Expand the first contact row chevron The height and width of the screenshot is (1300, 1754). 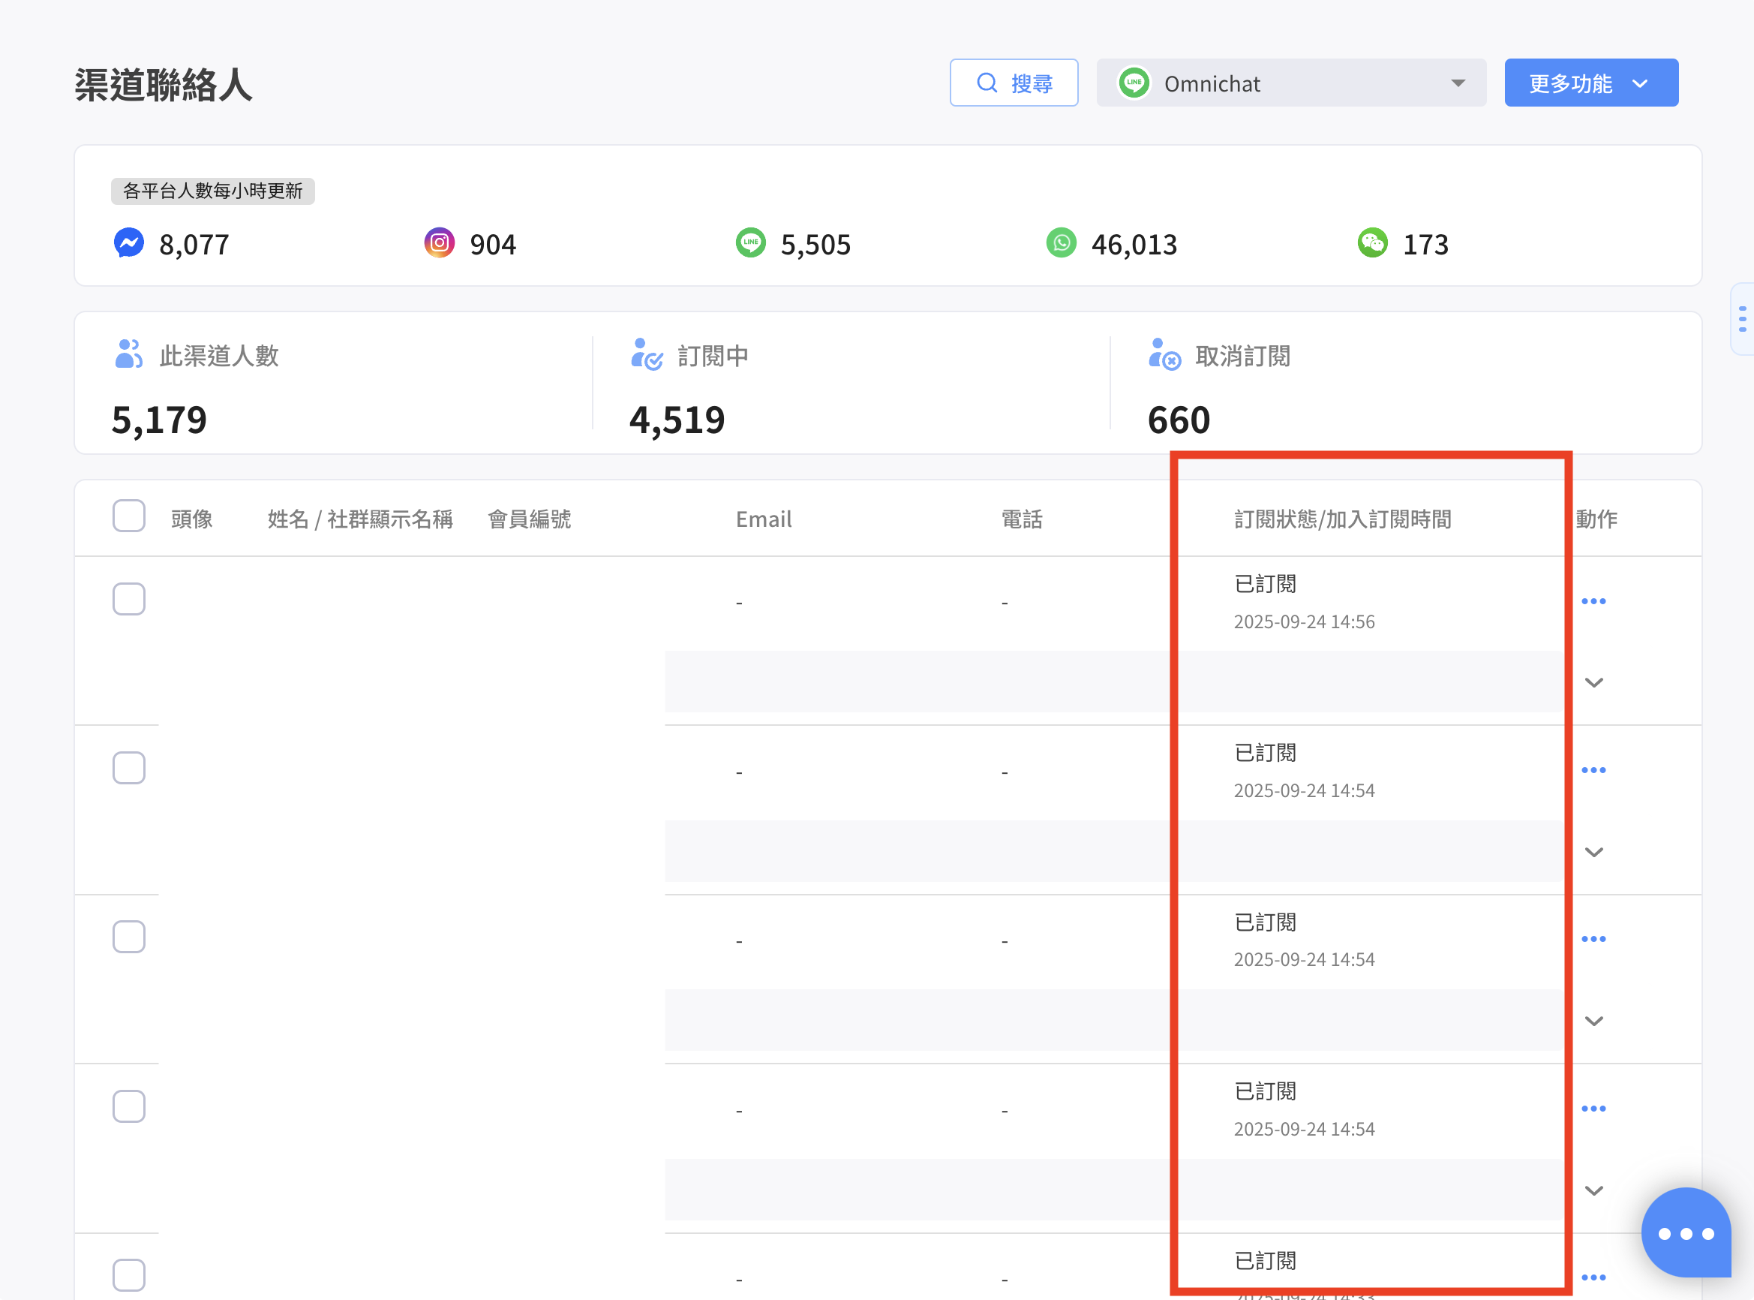[1593, 683]
